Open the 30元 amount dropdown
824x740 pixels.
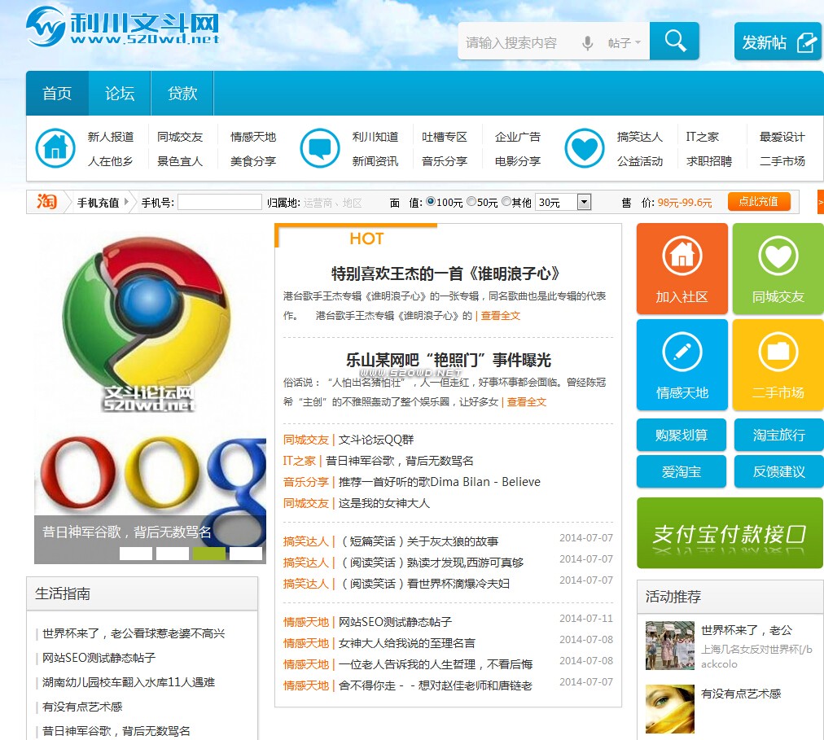pyautogui.click(x=563, y=202)
